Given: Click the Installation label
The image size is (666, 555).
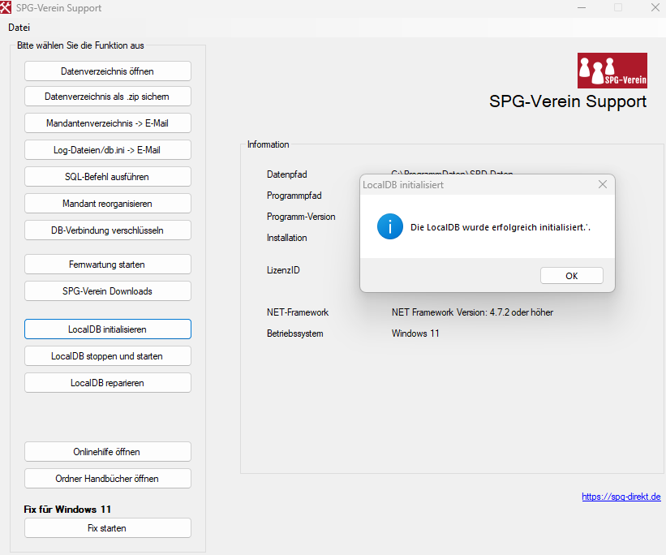Looking at the screenshot, I should (x=286, y=238).
